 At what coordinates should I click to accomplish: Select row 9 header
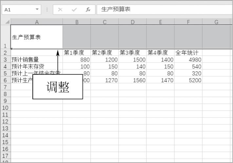pos(6,101)
